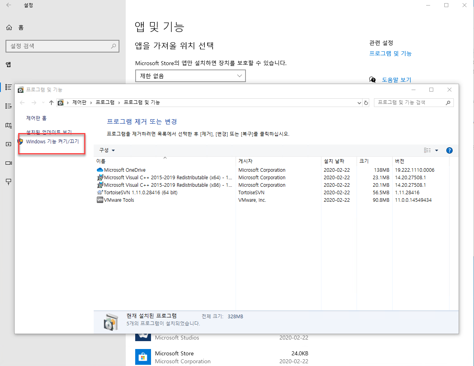The width and height of the screenshot is (474, 366).
Task: Go up one level in control panel
Action: [x=51, y=103]
